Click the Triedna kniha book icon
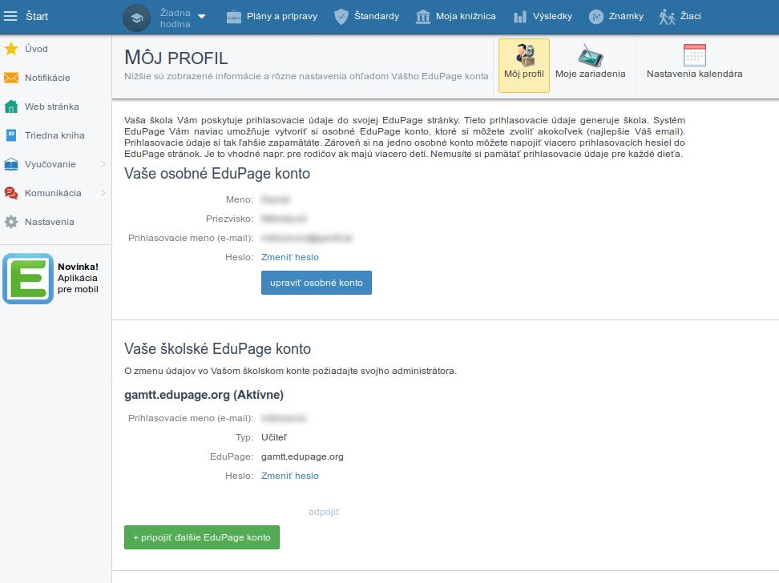The width and height of the screenshot is (779, 583). 11,135
